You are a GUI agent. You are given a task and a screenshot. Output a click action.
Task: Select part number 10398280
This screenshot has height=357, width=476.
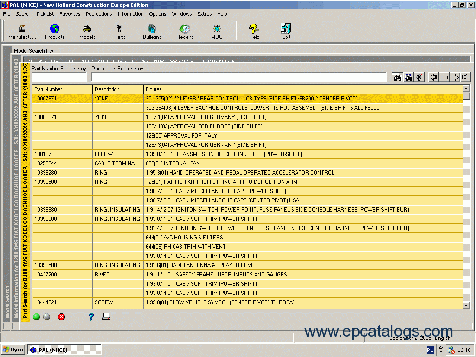click(x=45, y=172)
